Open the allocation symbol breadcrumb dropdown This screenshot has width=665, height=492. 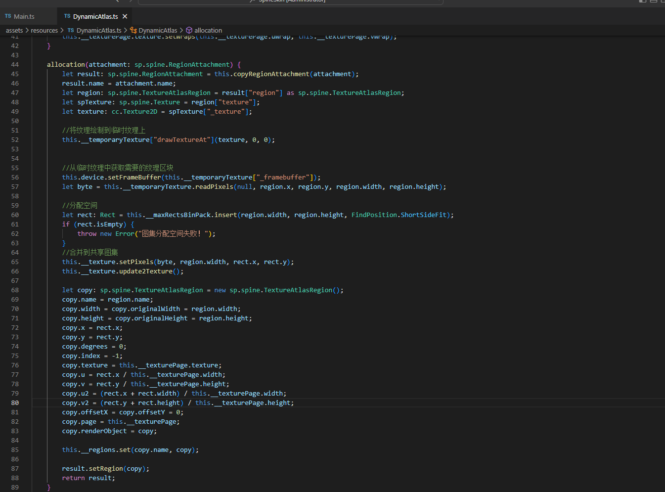click(208, 30)
